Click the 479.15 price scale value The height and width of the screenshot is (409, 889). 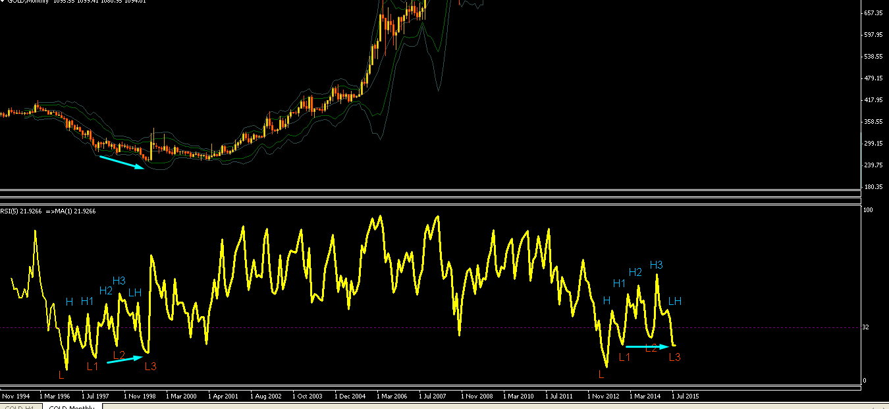[x=873, y=78]
